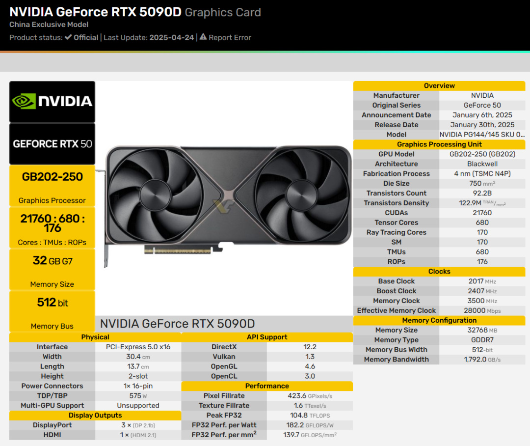Click the Official status checkmark icon
This screenshot has width=530, height=446.
pos(68,37)
